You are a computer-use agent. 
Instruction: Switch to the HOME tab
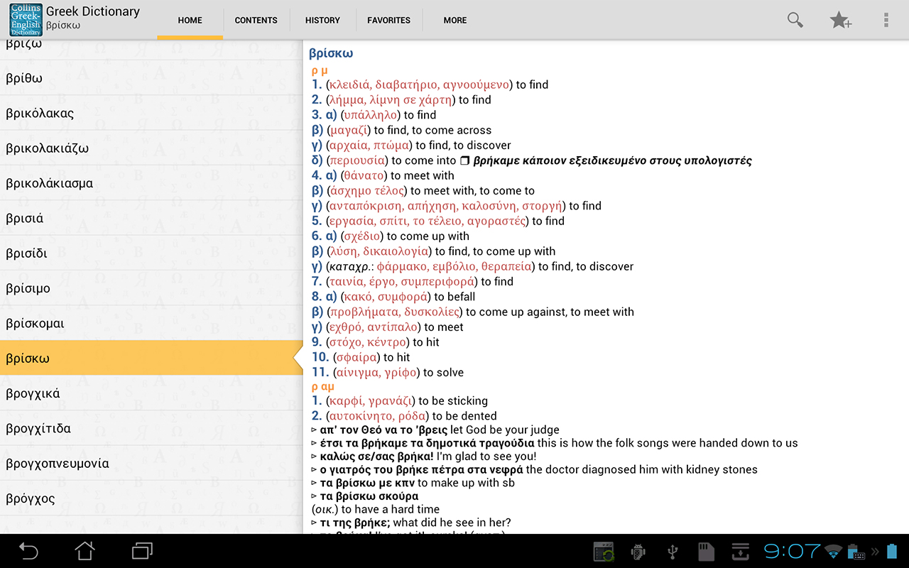(190, 21)
